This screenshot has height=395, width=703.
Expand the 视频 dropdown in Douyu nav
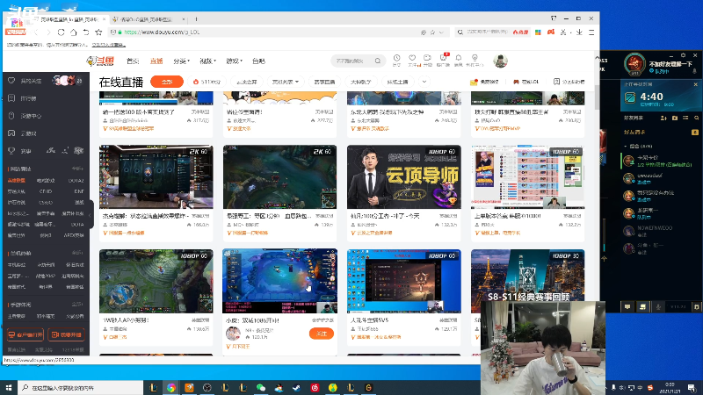[208, 61]
